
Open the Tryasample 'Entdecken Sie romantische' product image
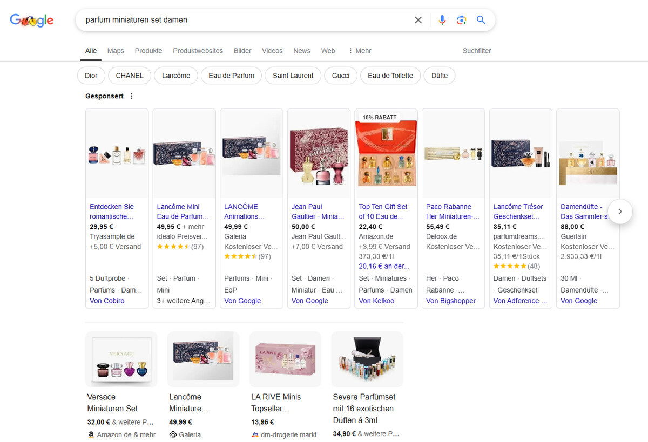[x=117, y=154]
